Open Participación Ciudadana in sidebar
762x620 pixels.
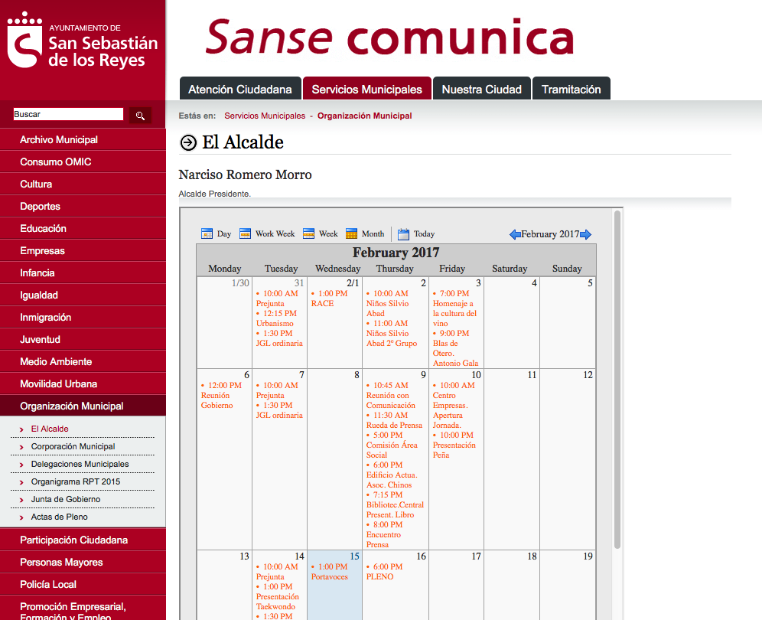(83, 540)
